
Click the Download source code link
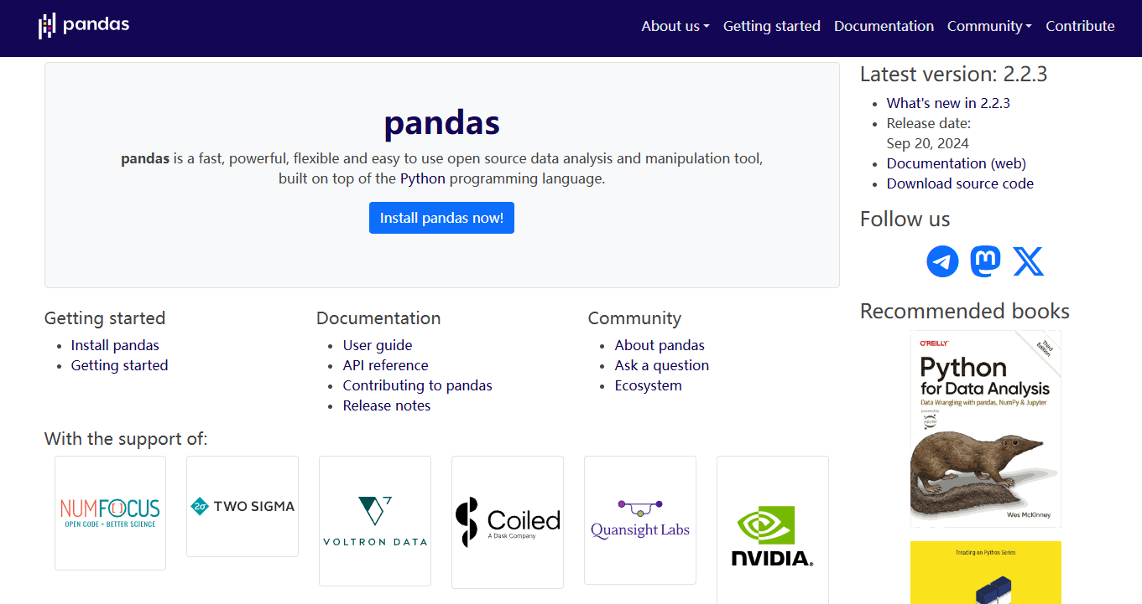960,183
